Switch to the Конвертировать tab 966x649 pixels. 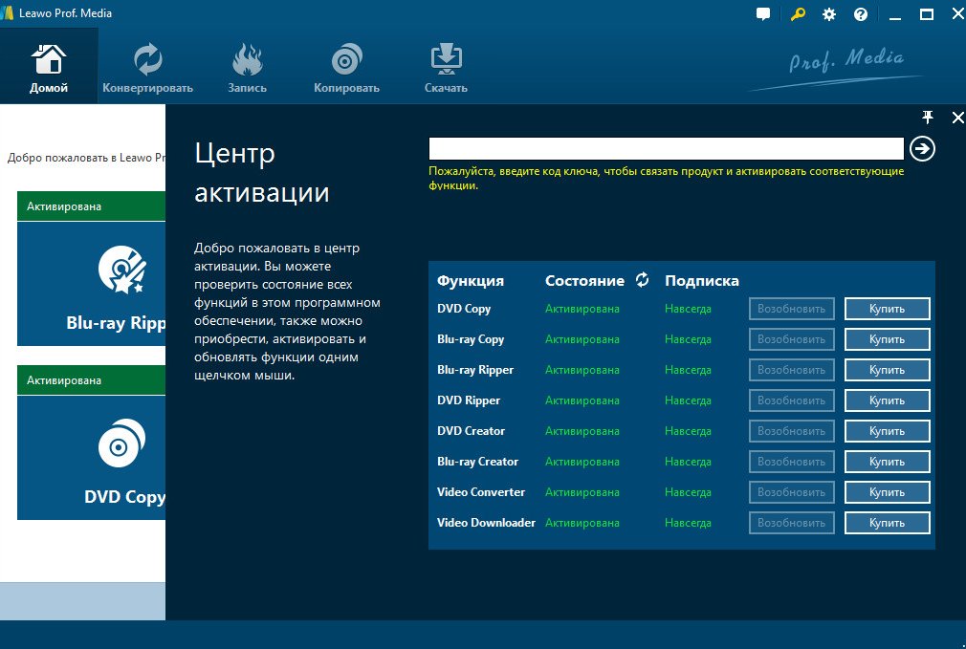coord(148,67)
